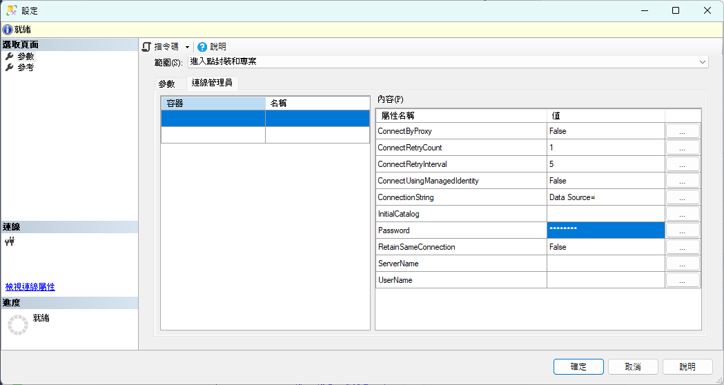Viewport: 724px width, 385px height.
Task: Open the Password row ellipsis button
Action: click(x=682, y=230)
